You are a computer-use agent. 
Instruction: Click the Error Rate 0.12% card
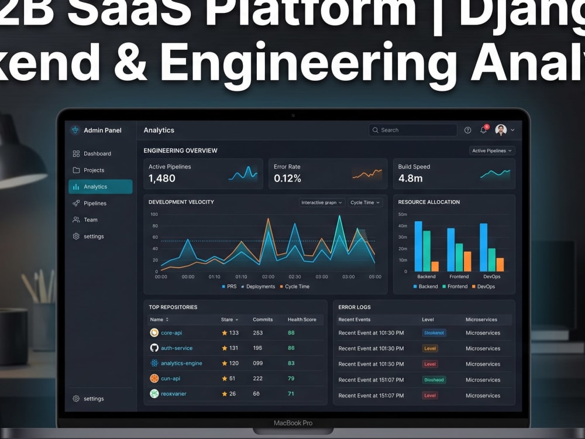point(328,174)
